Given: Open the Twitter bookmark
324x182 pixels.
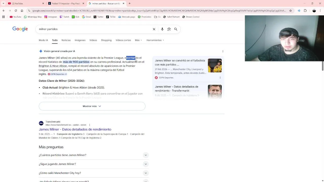Looking at the screenshot, I should coord(98,17).
